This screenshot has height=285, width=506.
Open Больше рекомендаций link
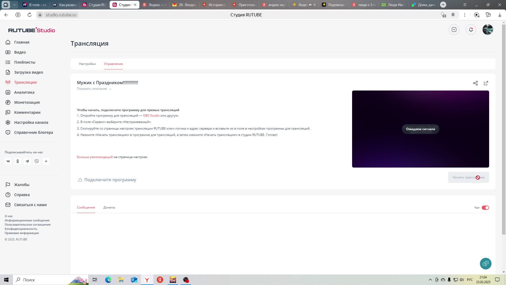pyautogui.click(x=95, y=157)
